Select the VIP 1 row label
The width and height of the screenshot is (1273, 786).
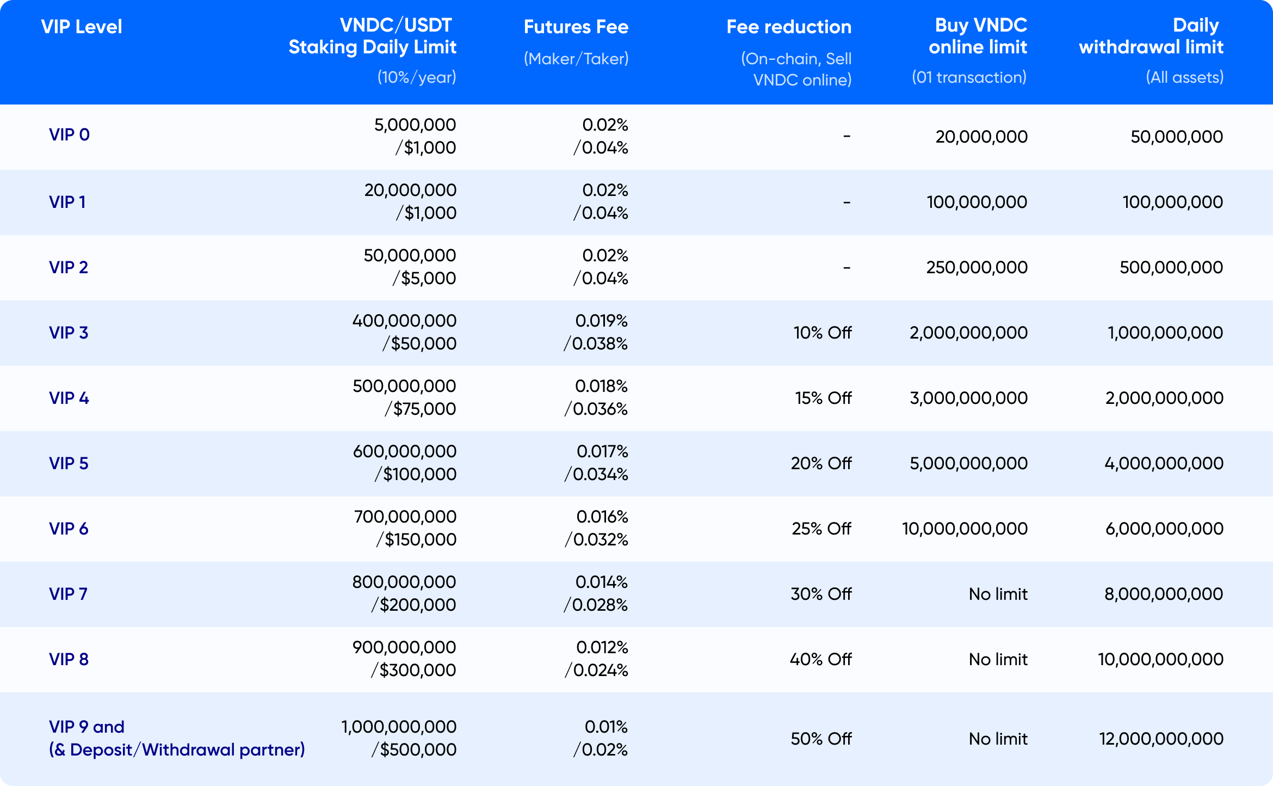tap(67, 202)
